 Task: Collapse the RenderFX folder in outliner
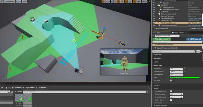click(x=158, y=5)
